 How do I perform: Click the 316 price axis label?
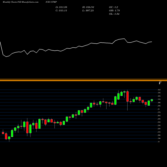point(159,99)
